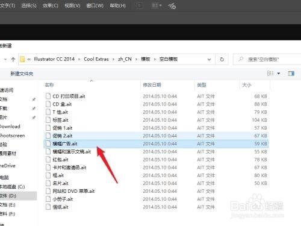Image resolution: width=301 pixels, height=226 pixels.
Task: Open the 效果(C) menu
Action: click(51, 5)
